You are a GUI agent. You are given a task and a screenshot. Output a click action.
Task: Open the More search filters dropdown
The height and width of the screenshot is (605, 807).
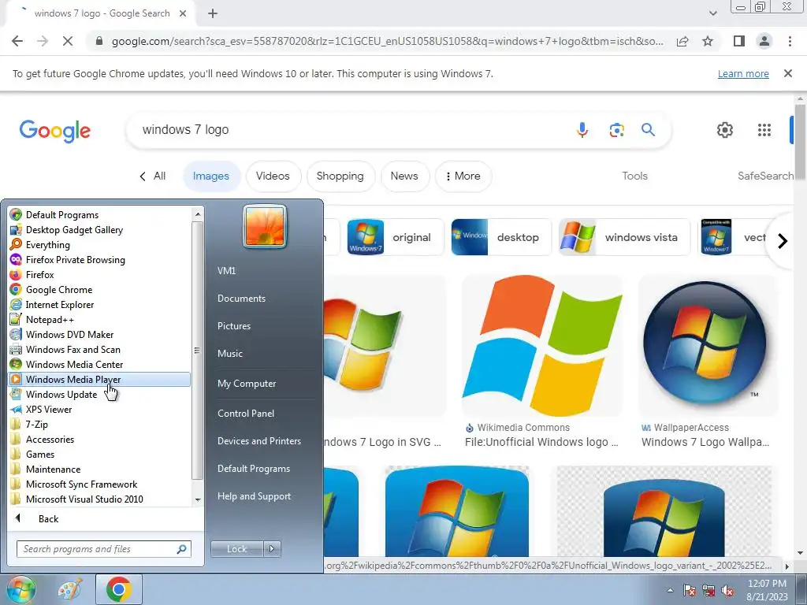(463, 176)
